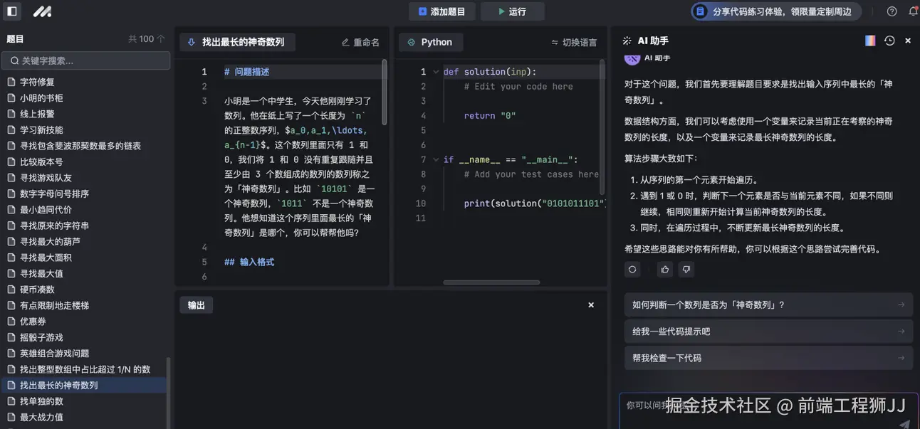This screenshot has width=920, height=429.
Task: Click the gradient color swatch in AI panel
Action: (x=868, y=39)
